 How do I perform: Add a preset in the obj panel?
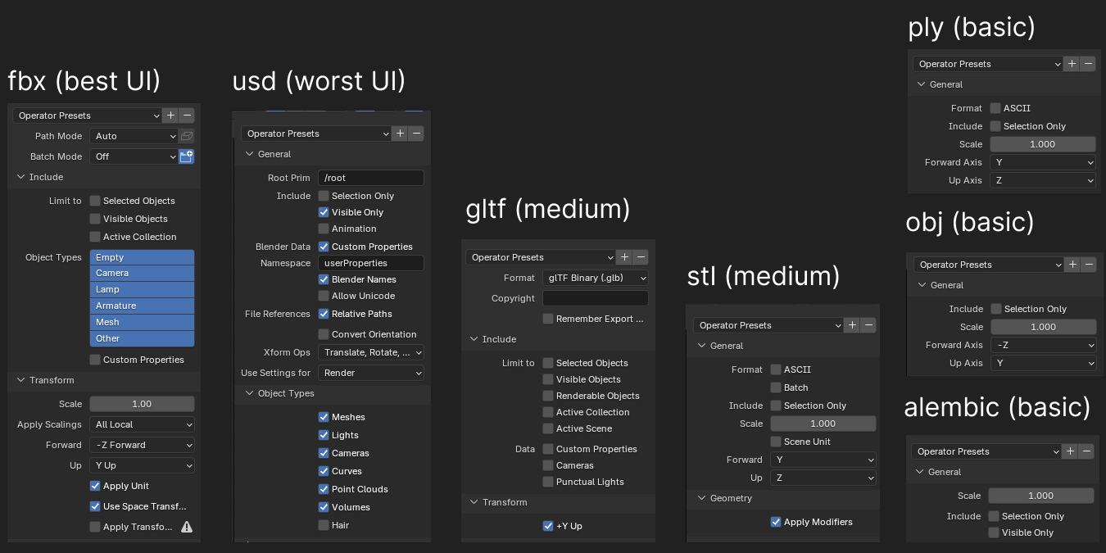point(1072,265)
